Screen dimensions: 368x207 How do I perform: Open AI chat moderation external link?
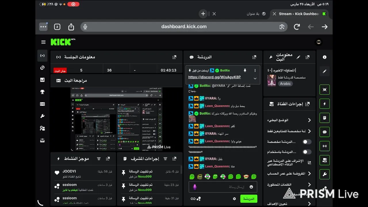[x=309, y=162]
